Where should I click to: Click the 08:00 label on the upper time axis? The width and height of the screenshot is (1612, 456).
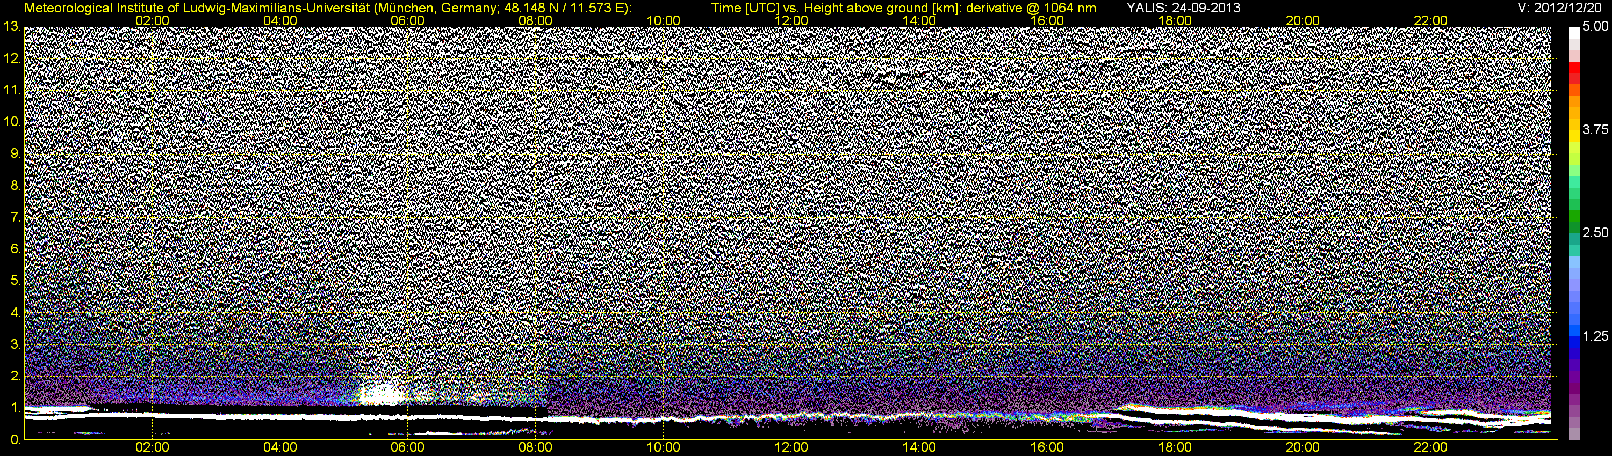tap(536, 20)
